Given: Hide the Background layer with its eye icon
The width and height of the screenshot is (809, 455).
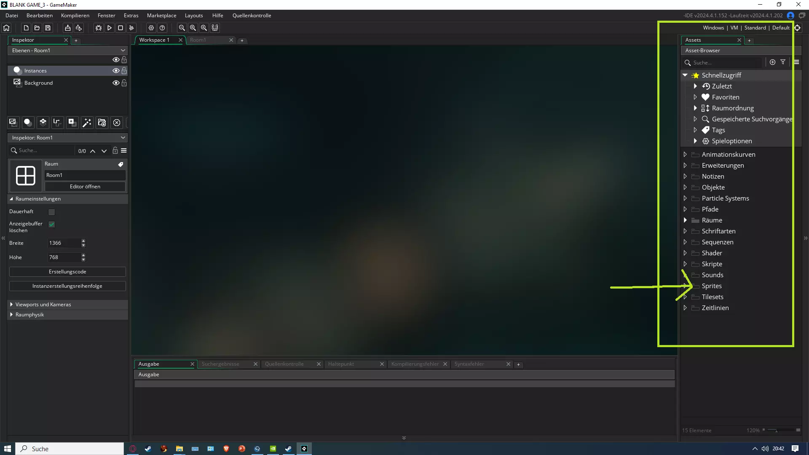Looking at the screenshot, I should (115, 83).
